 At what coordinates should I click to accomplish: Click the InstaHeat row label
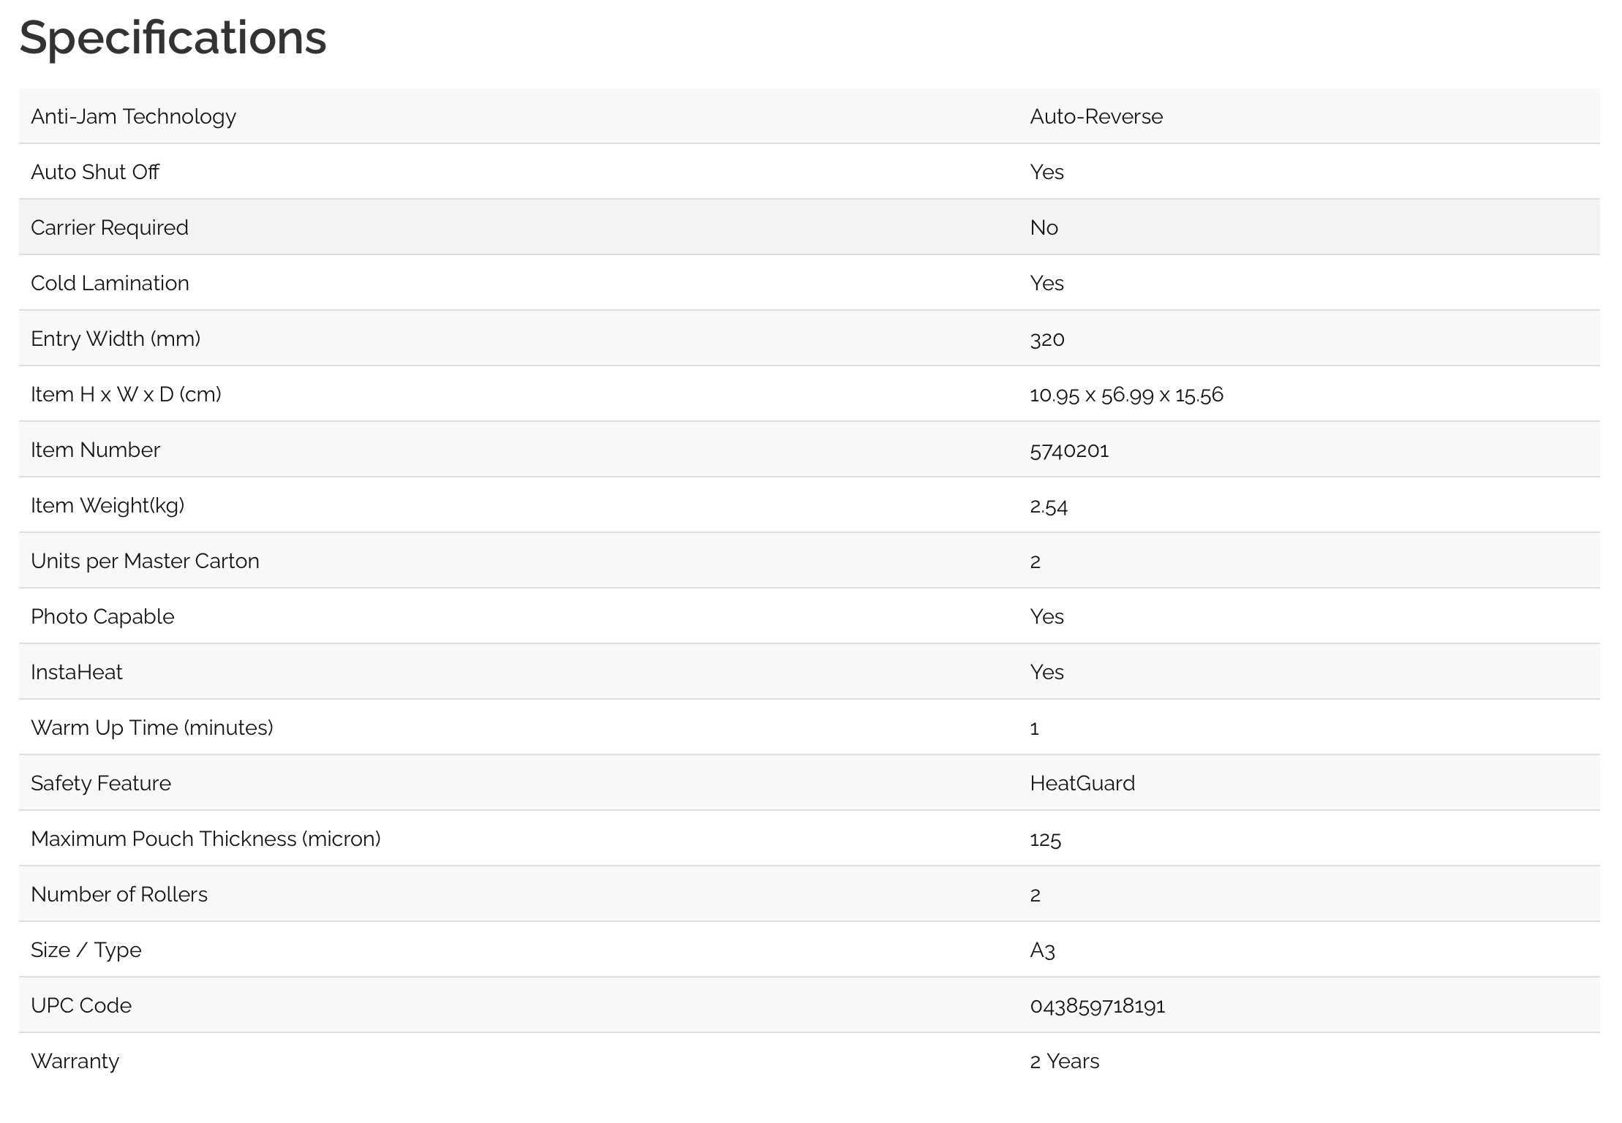[77, 673]
